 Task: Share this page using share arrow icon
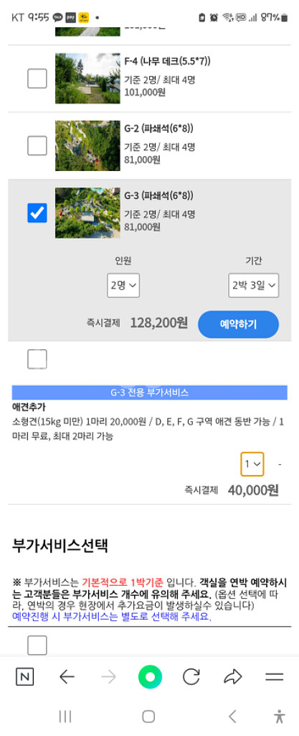(x=232, y=677)
